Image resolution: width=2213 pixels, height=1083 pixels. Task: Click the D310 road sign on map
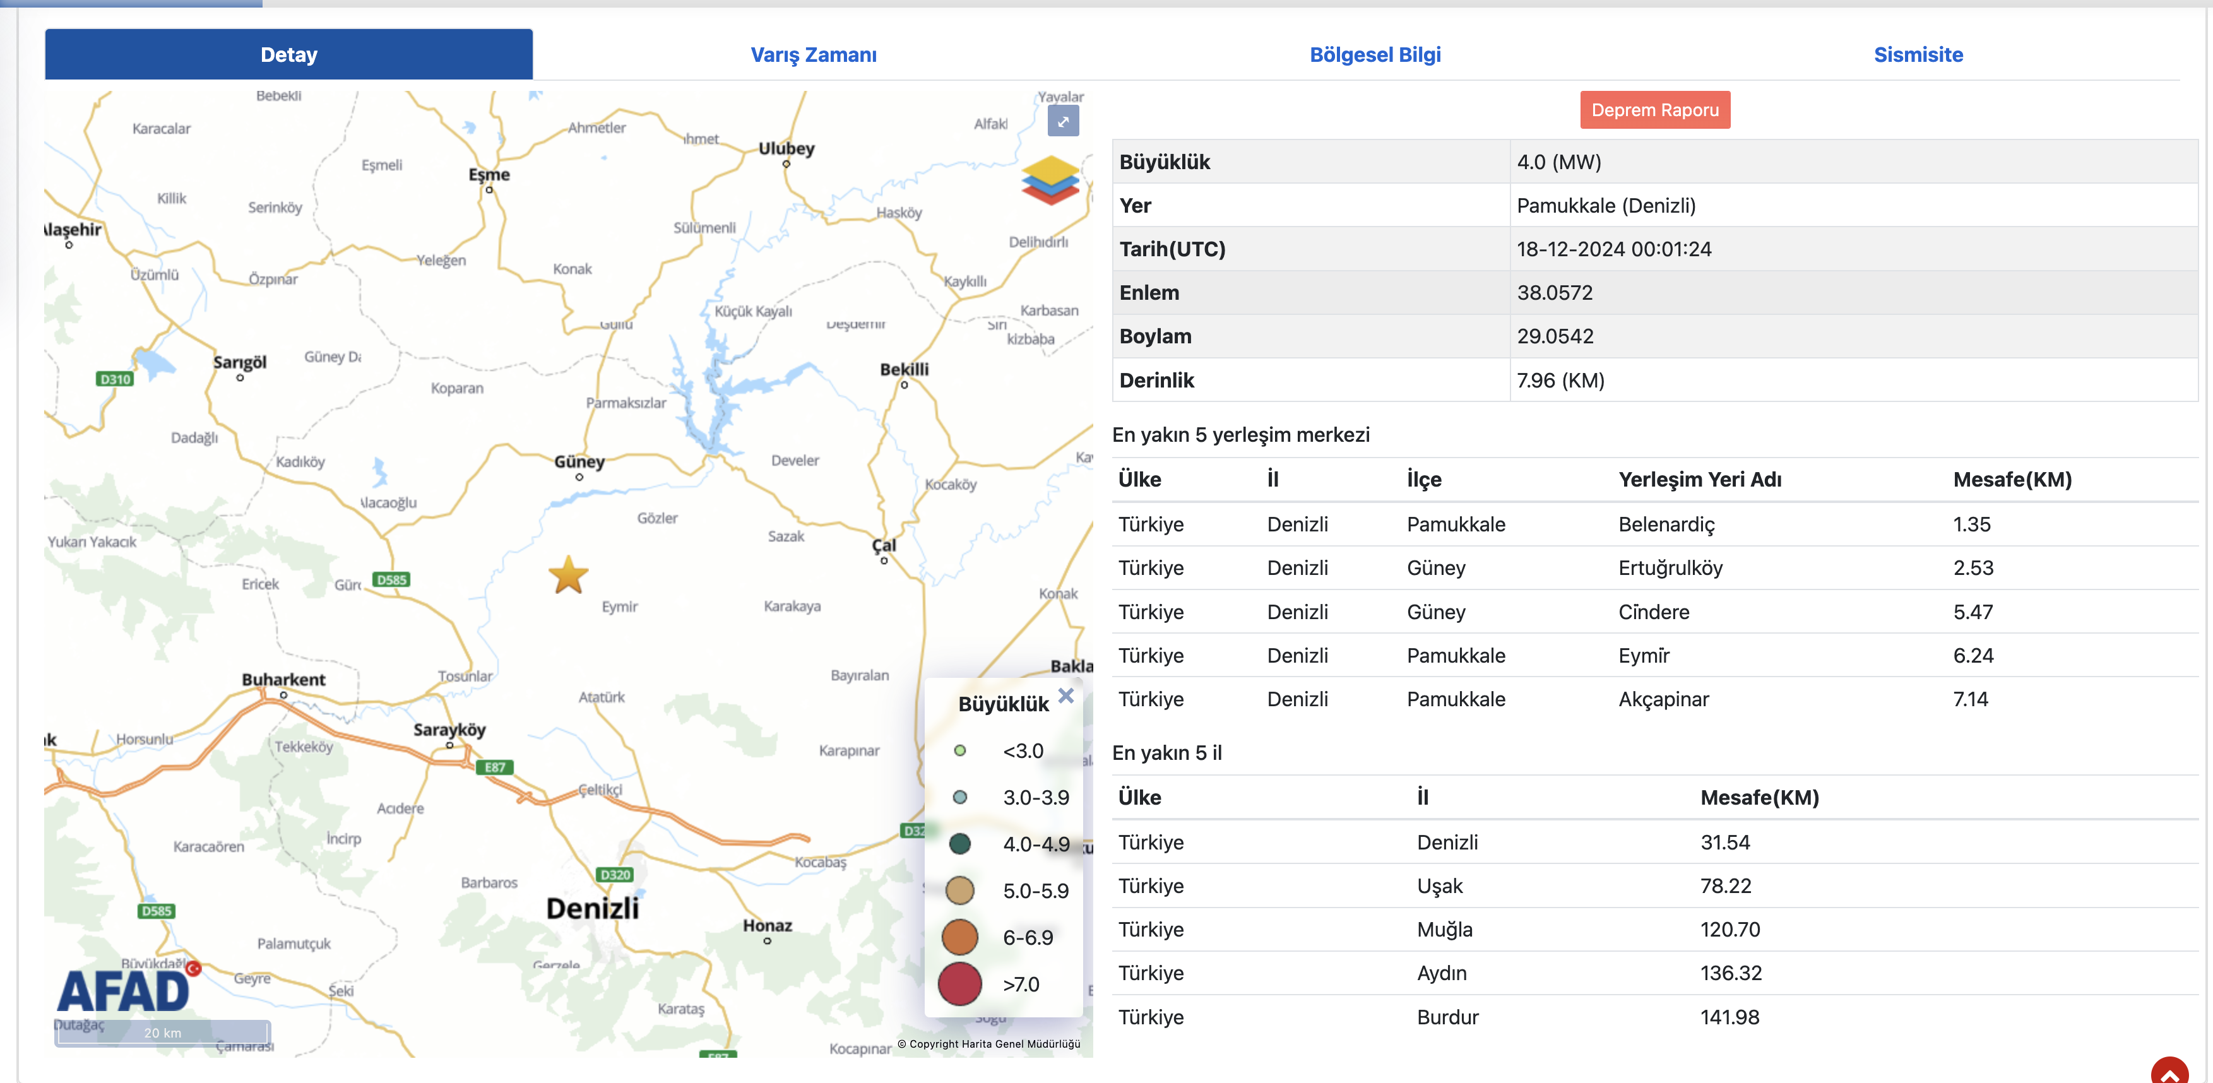tap(115, 379)
